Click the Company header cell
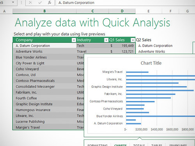The height and width of the screenshot is (146, 195). coord(44,40)
